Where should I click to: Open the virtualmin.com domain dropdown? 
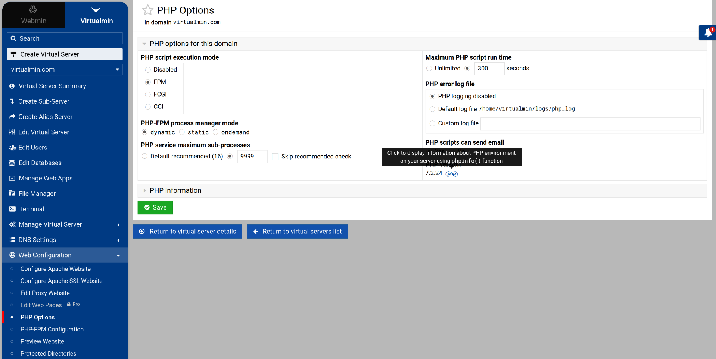pos(65,70)
